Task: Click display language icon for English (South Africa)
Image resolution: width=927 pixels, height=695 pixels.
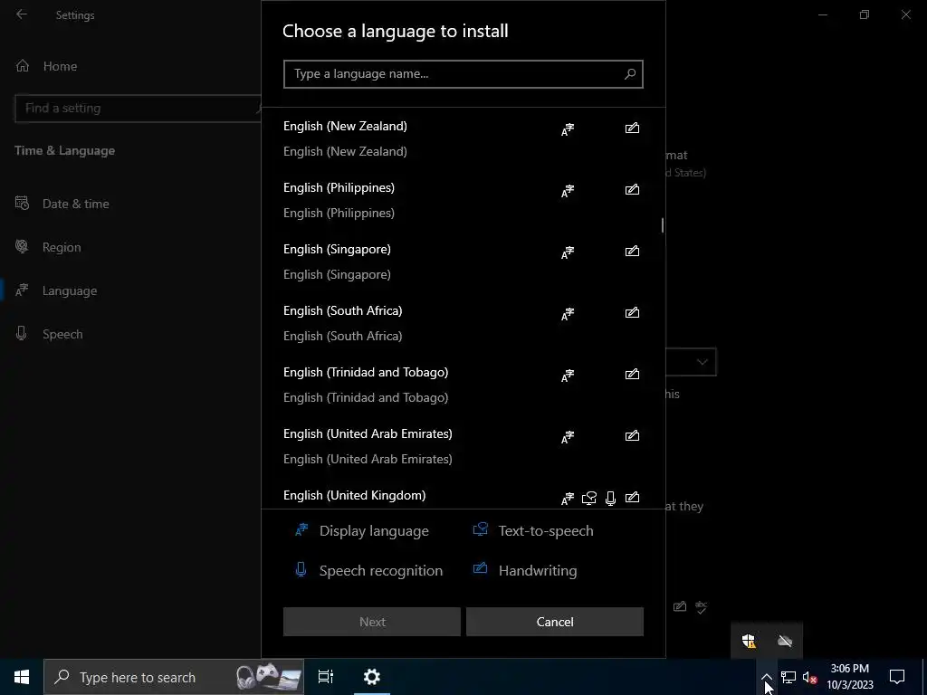Action: click(568, 314)
